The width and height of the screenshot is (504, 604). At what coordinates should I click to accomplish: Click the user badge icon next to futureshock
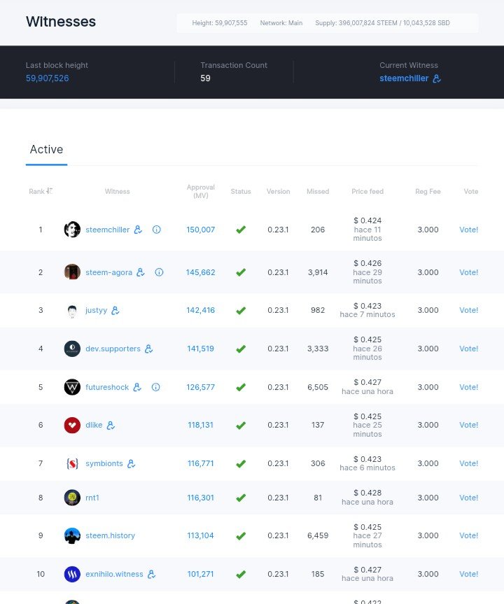tap(137, 387)
